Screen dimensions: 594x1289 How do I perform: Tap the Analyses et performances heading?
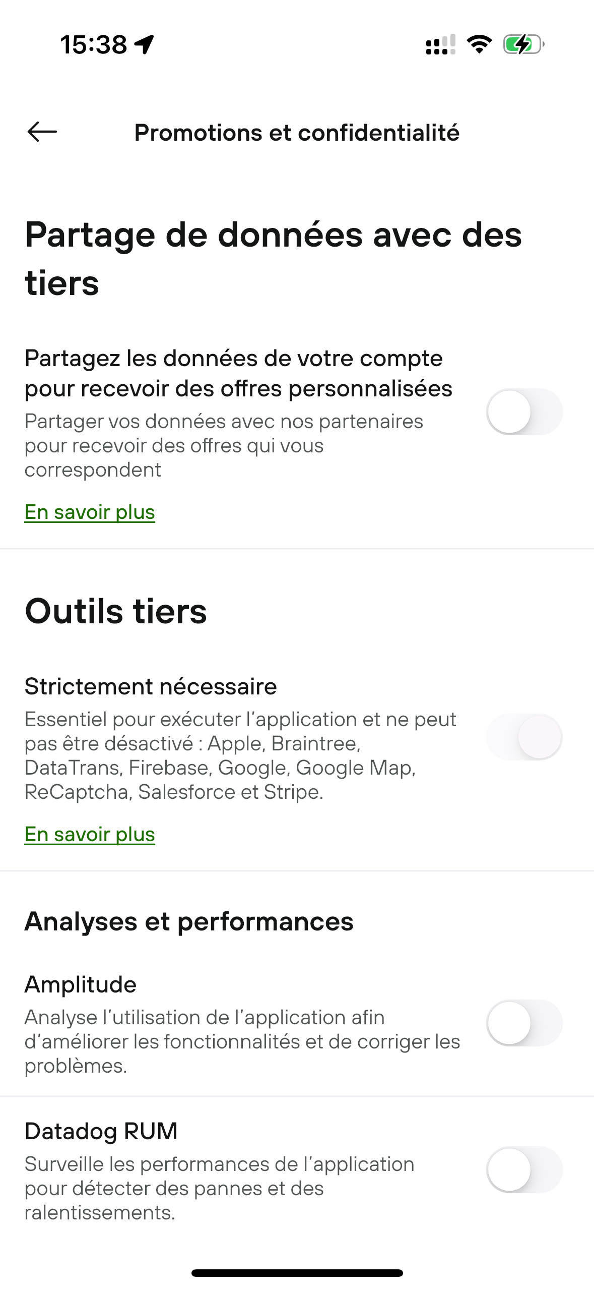coord(189,922)
